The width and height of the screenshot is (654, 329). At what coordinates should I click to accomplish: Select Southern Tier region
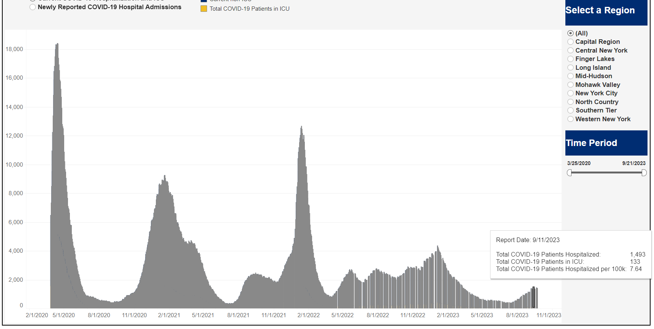coord(570,111)
